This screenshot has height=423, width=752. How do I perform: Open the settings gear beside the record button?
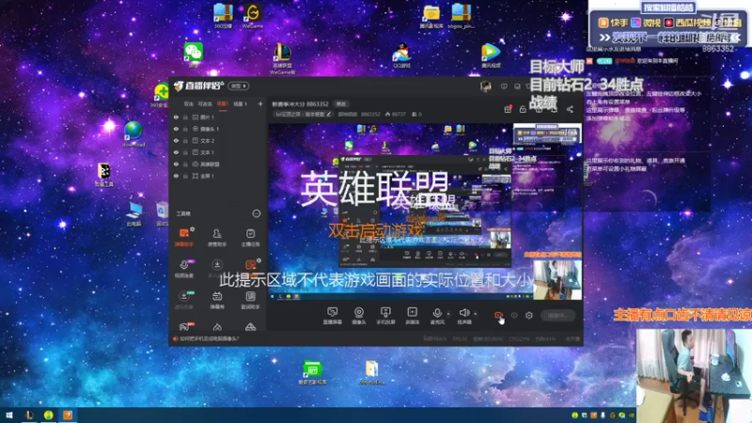pyautogui.click(x=529, y=315)
